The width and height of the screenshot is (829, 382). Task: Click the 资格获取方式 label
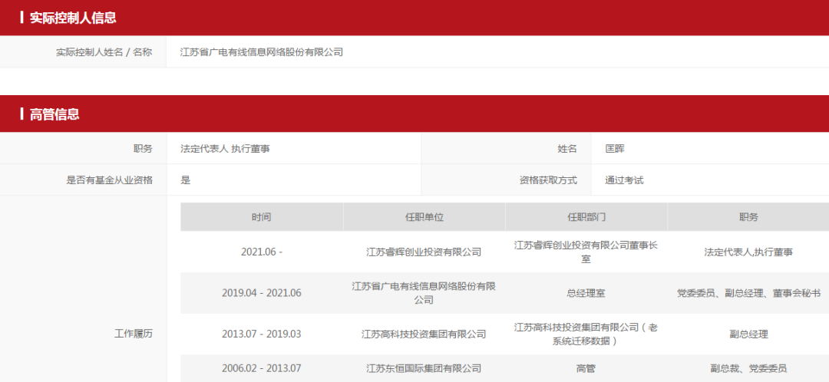click(548, 180)
